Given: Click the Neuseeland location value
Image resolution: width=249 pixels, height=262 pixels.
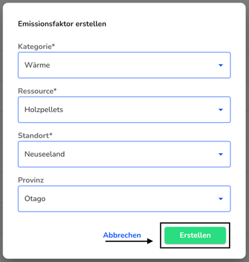Looking at the screenshot, I should (x=45, y=154).
